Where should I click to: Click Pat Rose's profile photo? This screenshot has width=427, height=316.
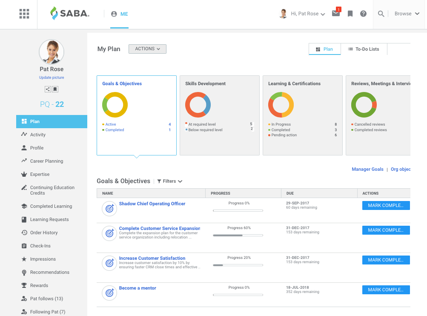coord(52,52)
